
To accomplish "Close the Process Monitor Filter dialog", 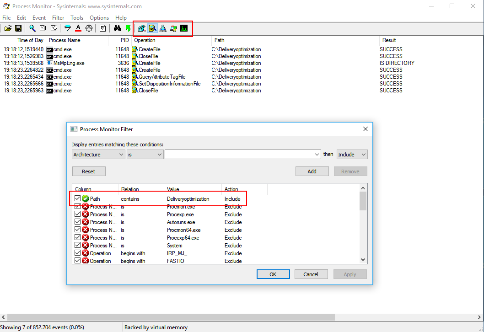I will click(x=366, y=129).
